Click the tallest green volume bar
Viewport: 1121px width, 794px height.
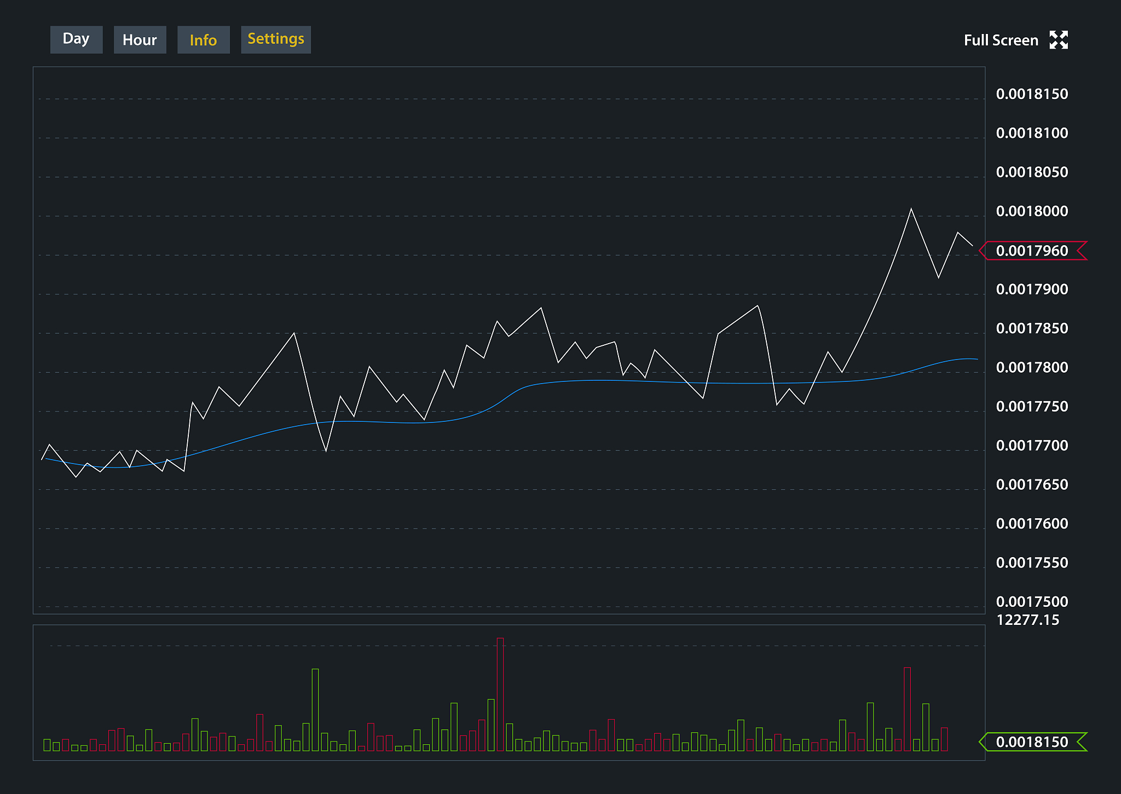coord(315,709)
